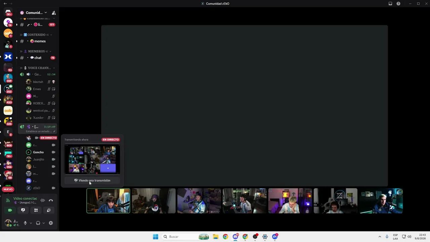Select the last webcam tile on right
This screenshot has height=242, width=430.
(381, 201)
